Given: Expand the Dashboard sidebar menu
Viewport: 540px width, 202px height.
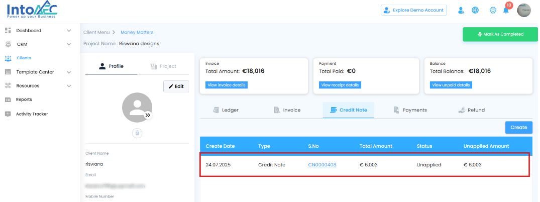Looking at the screenshot, I should pyautogui.click(x=69, y=31).
